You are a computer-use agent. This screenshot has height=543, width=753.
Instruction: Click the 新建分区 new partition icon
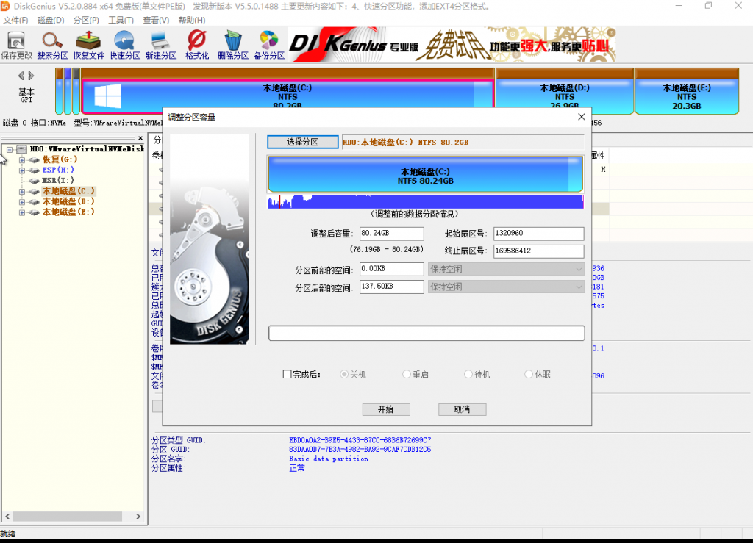[160, 44]
